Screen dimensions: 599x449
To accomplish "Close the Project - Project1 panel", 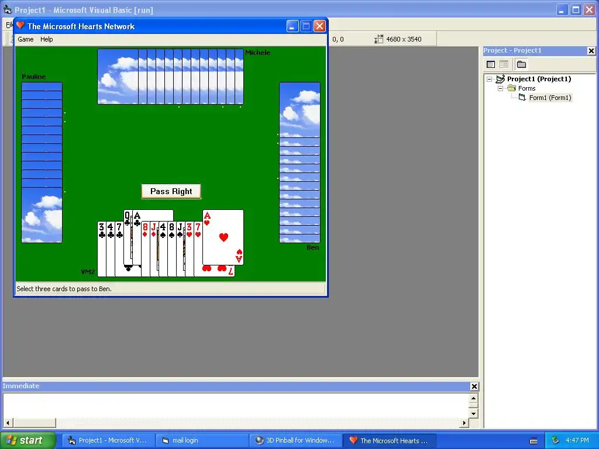I will (x=591, y=51).
